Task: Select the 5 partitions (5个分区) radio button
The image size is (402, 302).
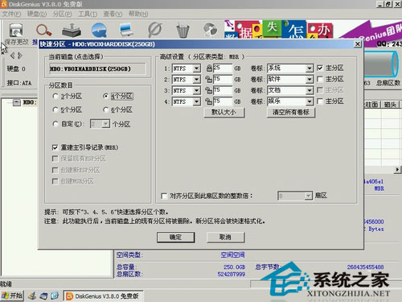Action: (x=55, y=110)
